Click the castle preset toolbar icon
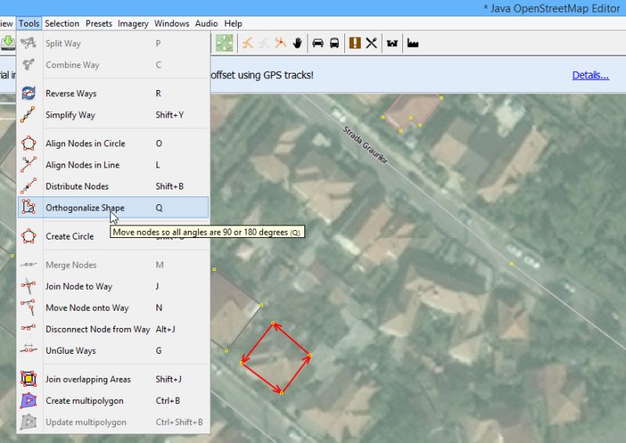Image resolution: width=626 pixels, height=443 pixels. coord(392,43)
